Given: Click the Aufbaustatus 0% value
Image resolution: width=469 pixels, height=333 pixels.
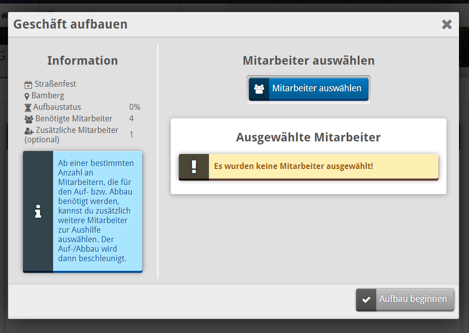Looking at the screenshot, I should (134, 107).
